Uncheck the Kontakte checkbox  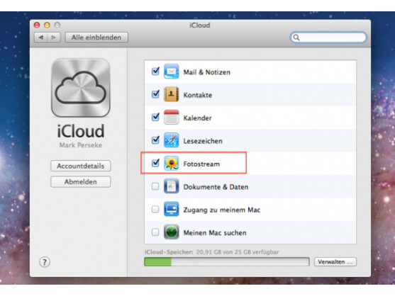click(155, 95)
